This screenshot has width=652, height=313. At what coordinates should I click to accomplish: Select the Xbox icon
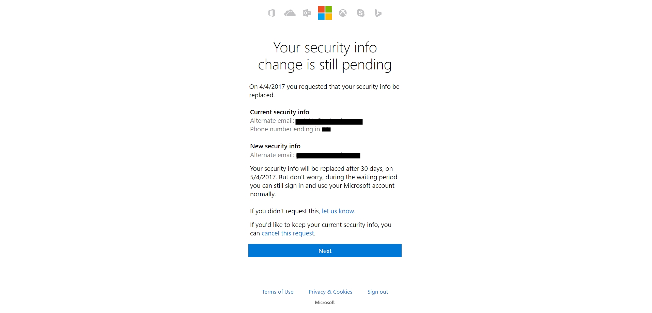point(343,13)
